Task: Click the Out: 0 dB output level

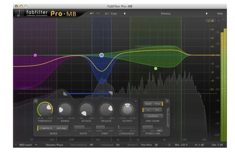Action: click(x=217, y=145)
